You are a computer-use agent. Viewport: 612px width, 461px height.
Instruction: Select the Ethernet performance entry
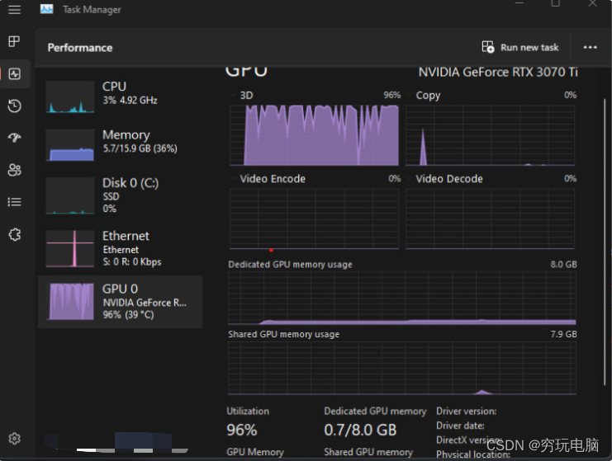click(x=121, y=248)
